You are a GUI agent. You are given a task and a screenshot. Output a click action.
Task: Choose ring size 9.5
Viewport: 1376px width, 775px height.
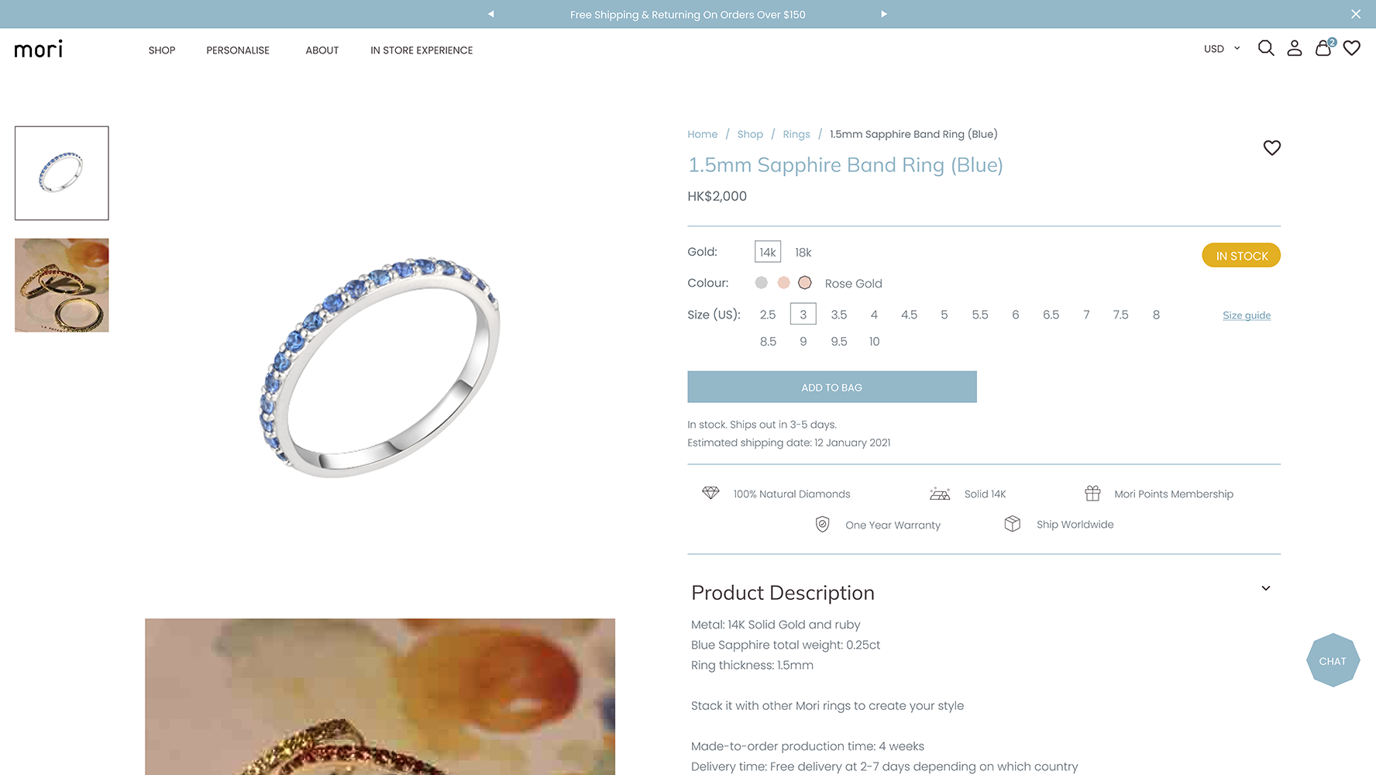click(x=839, y=341)
